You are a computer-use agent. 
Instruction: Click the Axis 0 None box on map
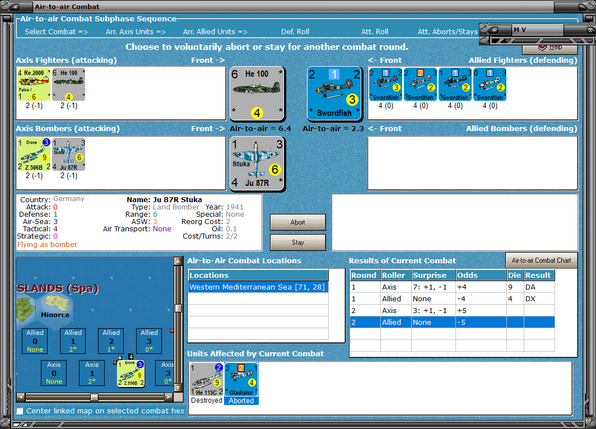point(54,373)
